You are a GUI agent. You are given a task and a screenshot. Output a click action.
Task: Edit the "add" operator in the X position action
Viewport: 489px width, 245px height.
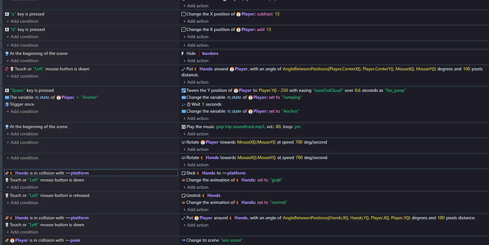click(261, 30)
